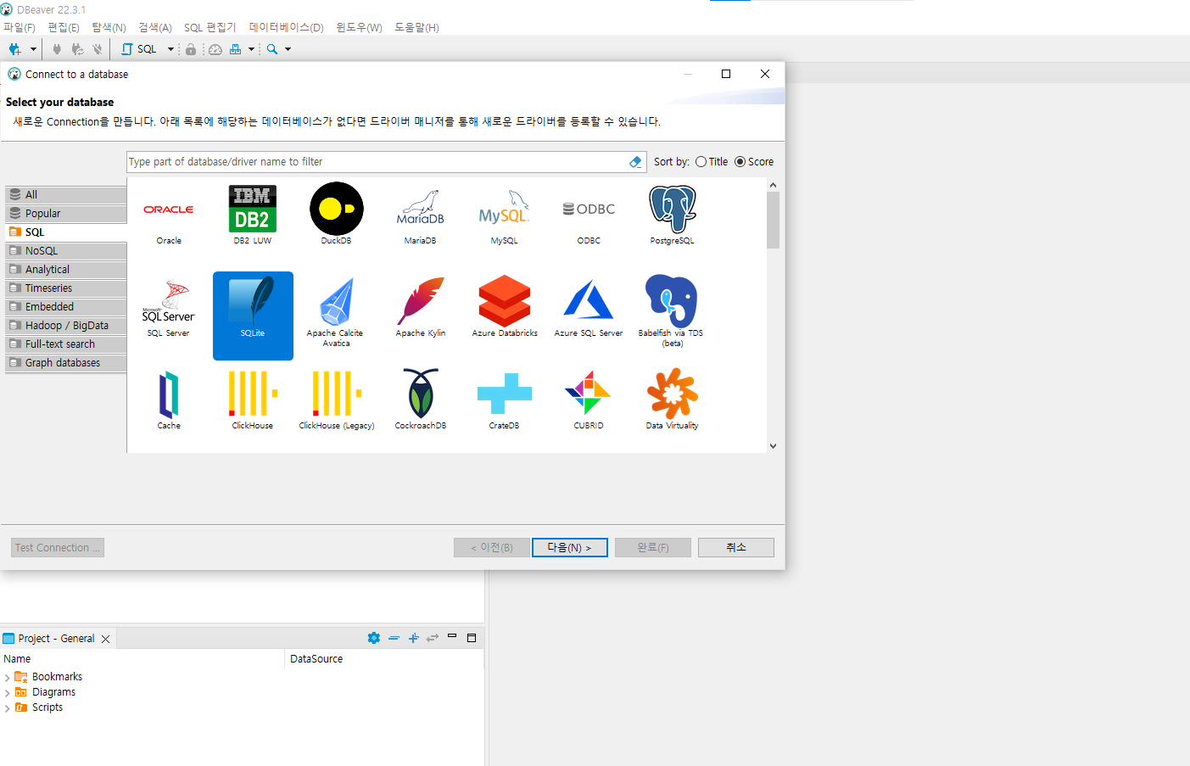Click the 취소 cancel button
The width and height of the screenshot is (1190, 766).
pos(736,548)
